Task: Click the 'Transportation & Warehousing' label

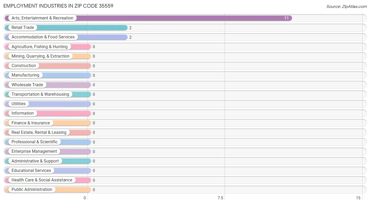Action: pyautogui.click(x=40, y=94)
